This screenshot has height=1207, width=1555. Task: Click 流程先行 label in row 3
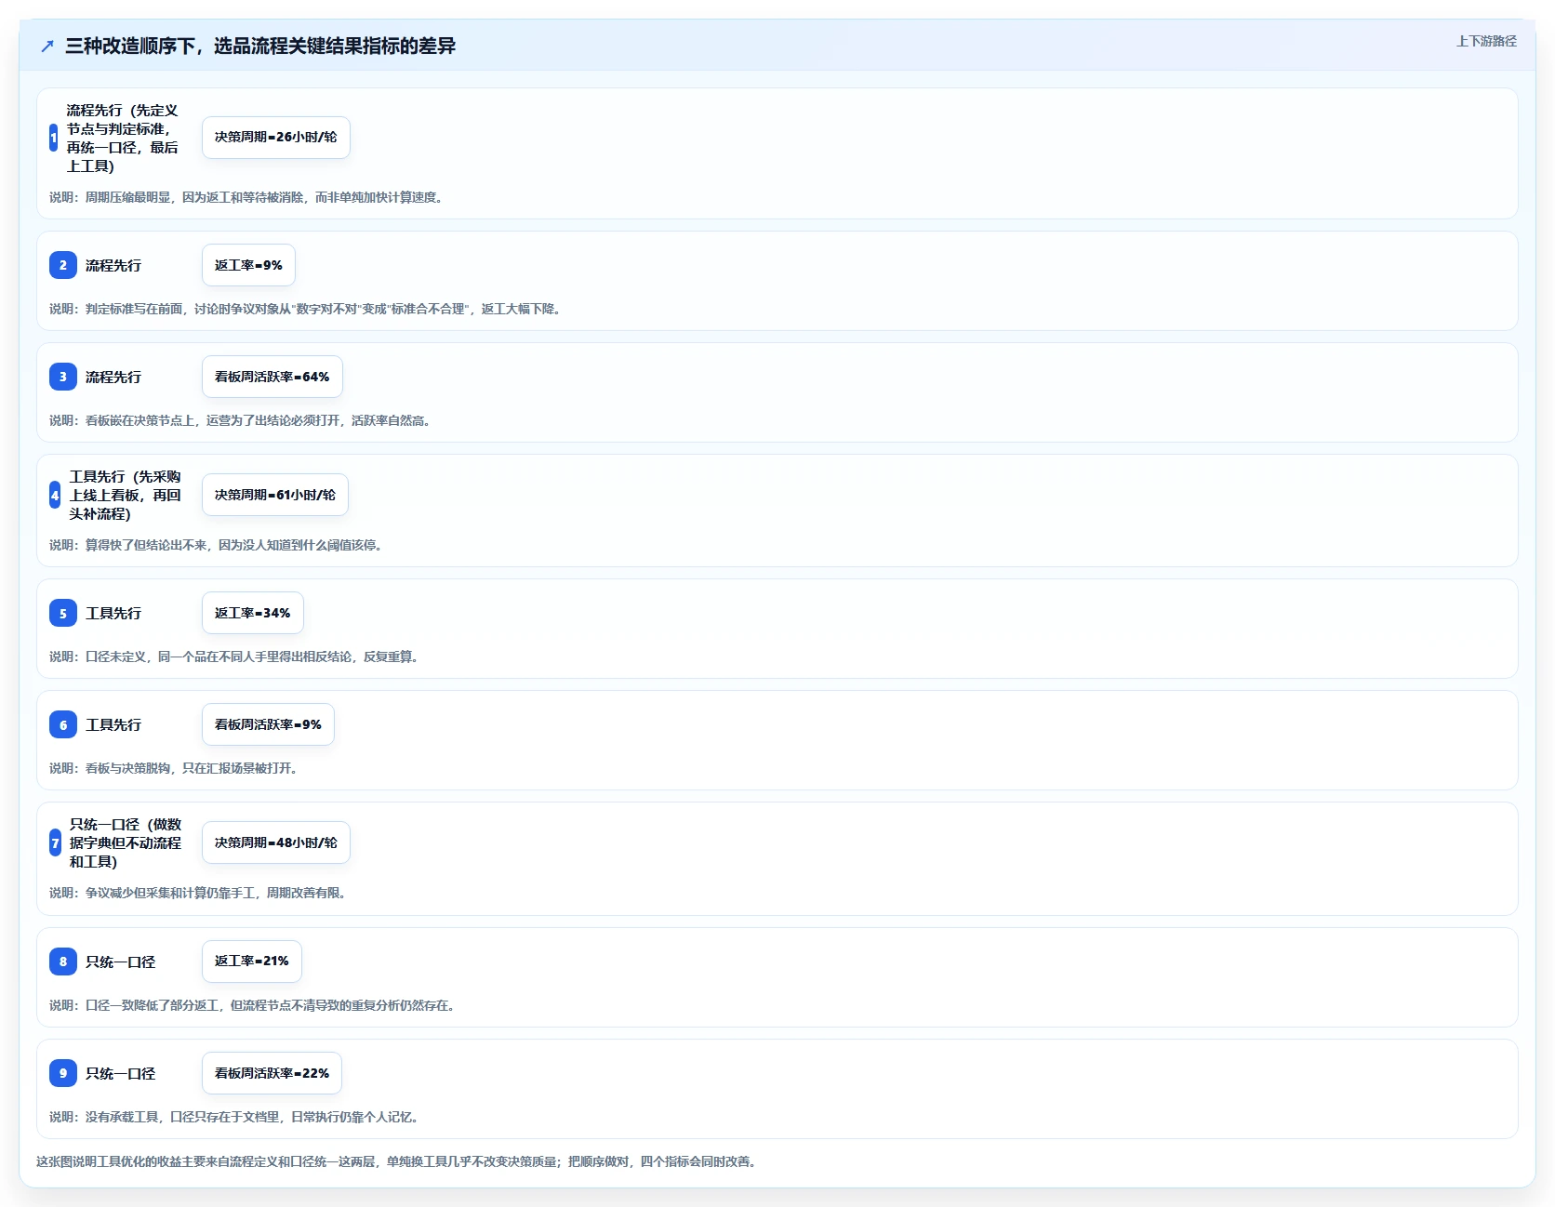click(x=113, y=377)
